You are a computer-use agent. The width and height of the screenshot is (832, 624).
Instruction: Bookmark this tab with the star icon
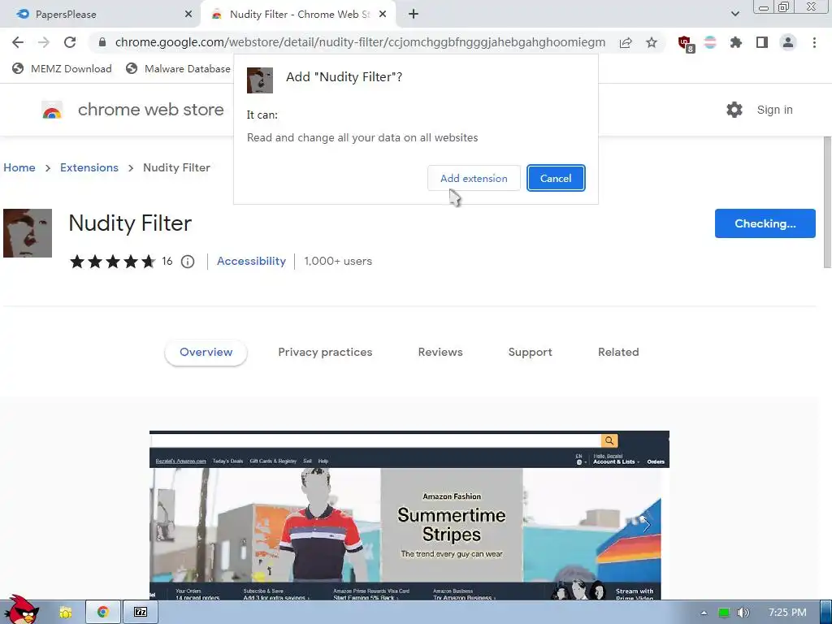tap(652, 42)
